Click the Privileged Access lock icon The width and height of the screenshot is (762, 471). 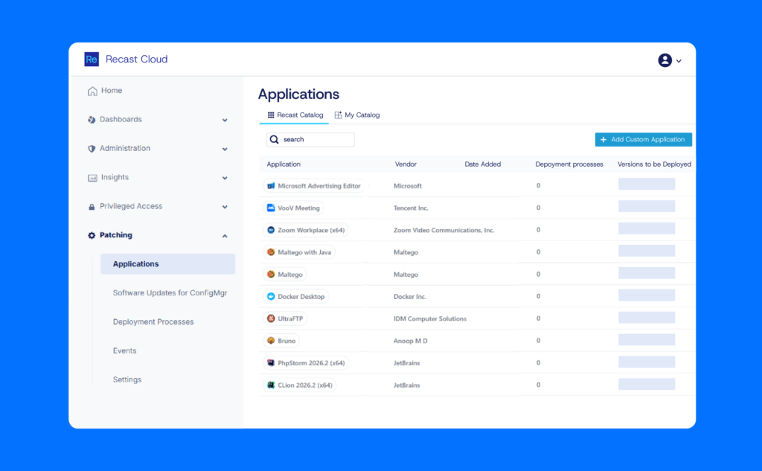pyautogui.click(x=92, y=207)
